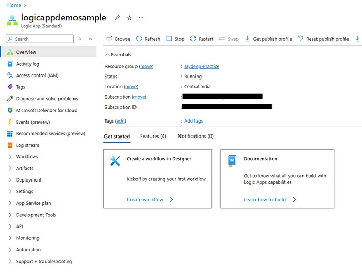Pin the logicappdemosample resource
Screen dimensions: 362x272
[118, 18]
